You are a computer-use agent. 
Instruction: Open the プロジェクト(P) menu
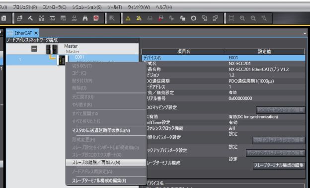pos(25,7)
